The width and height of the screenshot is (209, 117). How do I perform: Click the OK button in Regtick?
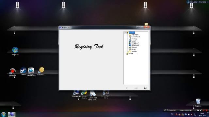(127, 88)
